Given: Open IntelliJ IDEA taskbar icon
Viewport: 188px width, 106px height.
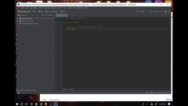Looking at the screenshot, I should tap(56, 104).
